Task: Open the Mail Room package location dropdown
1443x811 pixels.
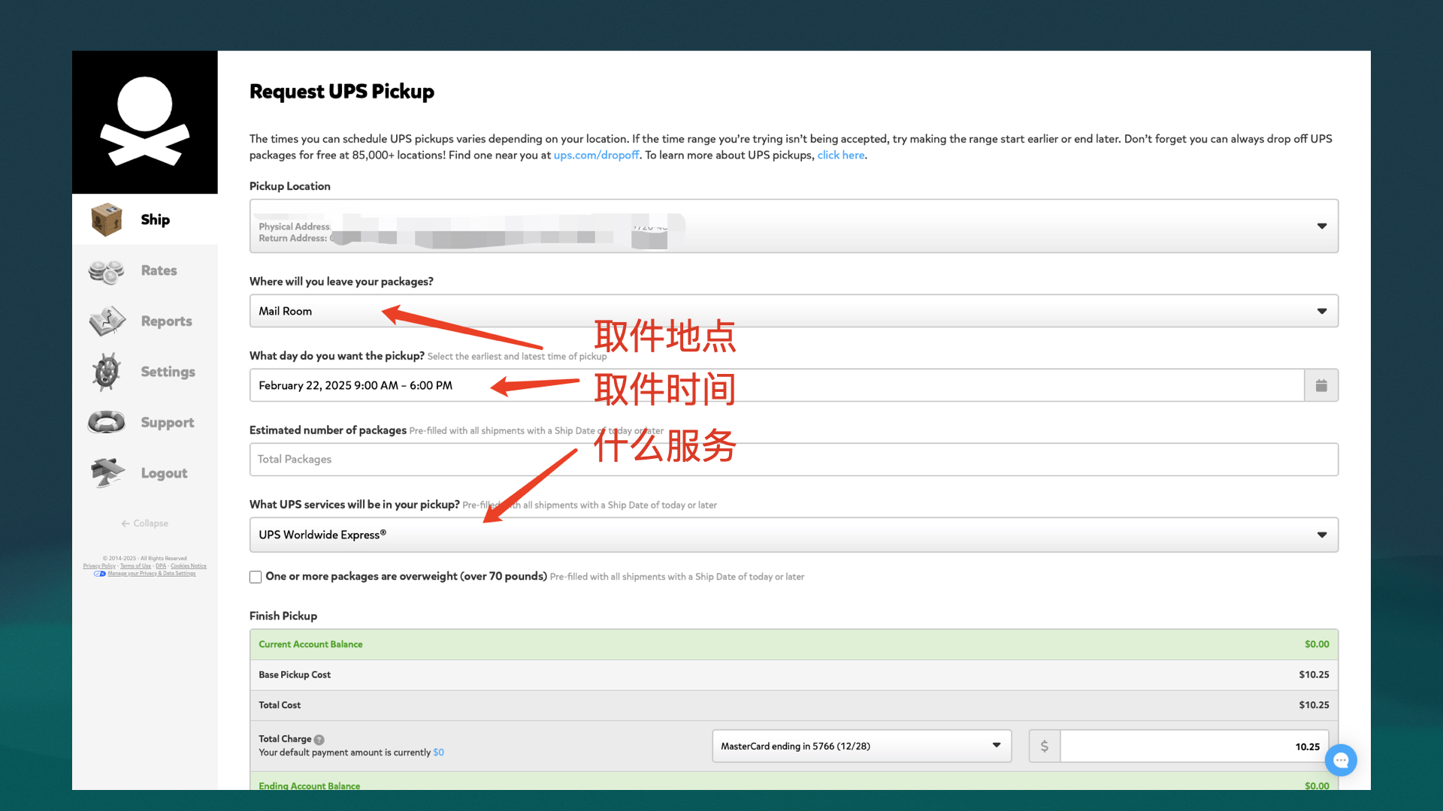Action: [x=794, y=311]
